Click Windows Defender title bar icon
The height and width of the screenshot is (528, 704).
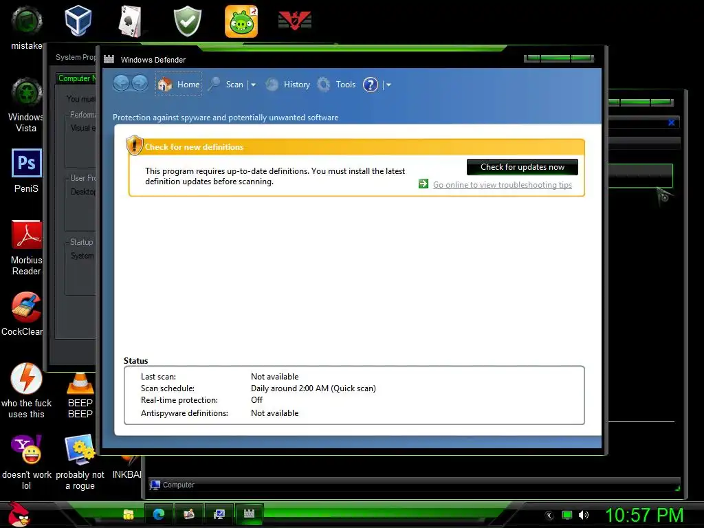click(x=109, y=59)
